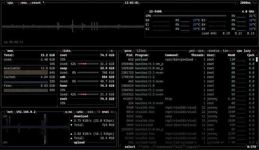Screen dimensions: 259x150
Task: Click terminate in the proc footer
Action: point(163,147)
